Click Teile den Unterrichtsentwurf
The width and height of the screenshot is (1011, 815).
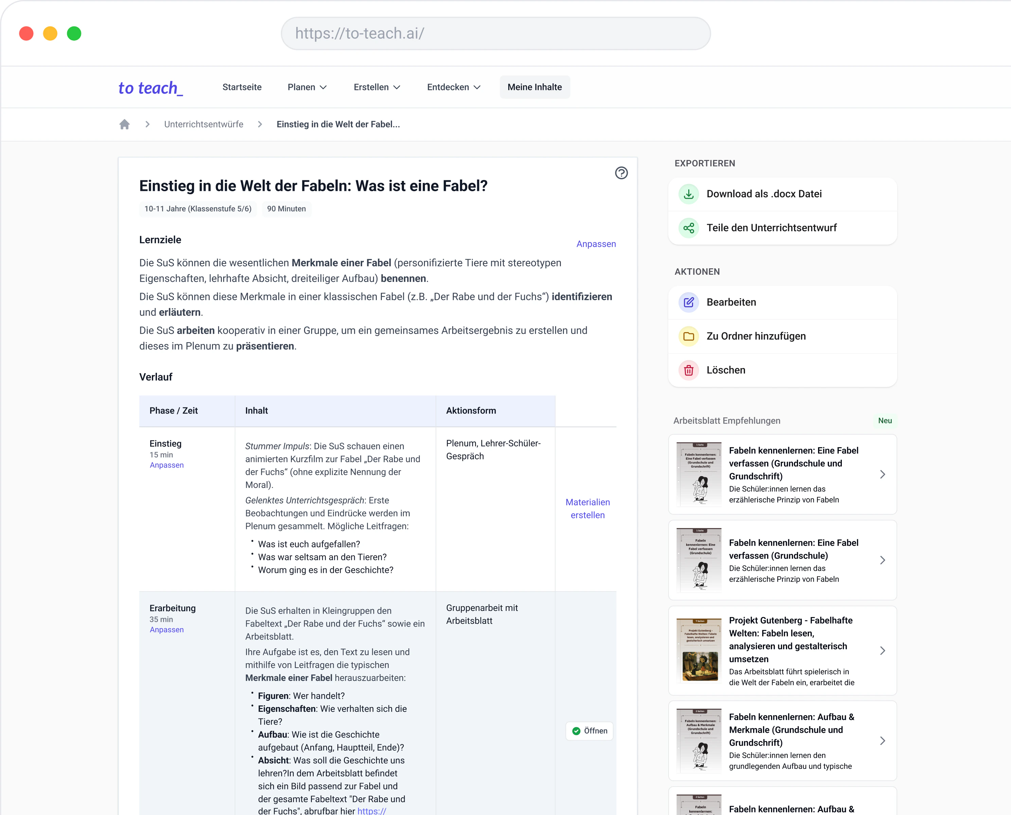[x=782, y=228]
